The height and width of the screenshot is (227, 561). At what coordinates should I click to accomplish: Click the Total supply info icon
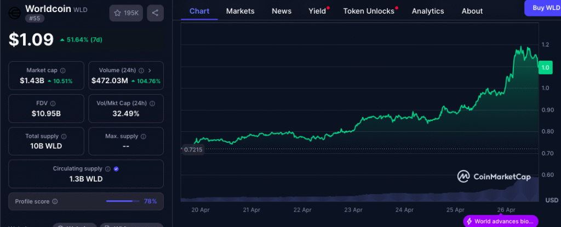coord(64,136)
